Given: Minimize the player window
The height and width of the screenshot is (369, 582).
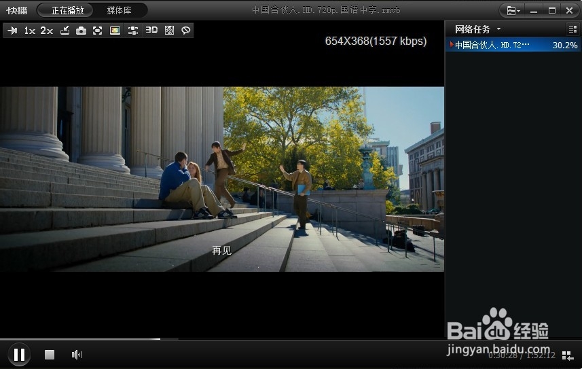Looking at the screenshot, I should point(534,11).
